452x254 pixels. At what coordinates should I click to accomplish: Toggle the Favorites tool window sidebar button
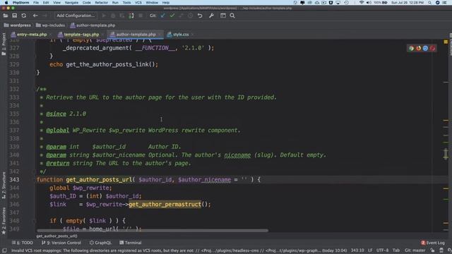[4, 221]
